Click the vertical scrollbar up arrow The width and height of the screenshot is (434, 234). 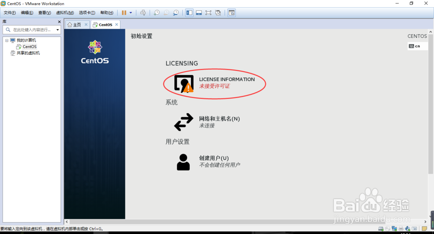coord(431,32)
